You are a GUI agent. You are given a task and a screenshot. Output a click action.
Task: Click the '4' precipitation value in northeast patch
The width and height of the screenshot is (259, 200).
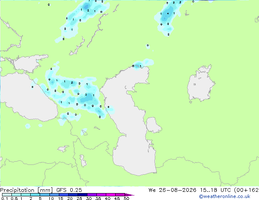(168, 13)
